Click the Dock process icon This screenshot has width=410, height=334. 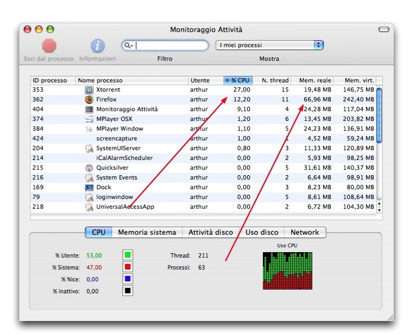89,188
